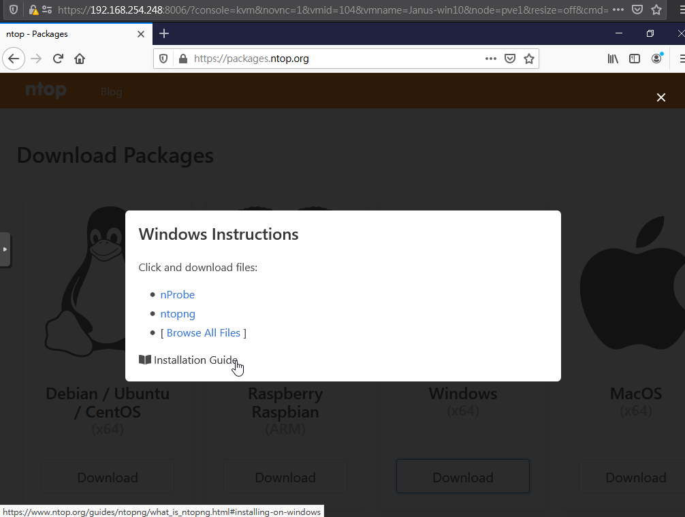The image size is (685, 517).
Task: Go to the inner browser Home icon
Action: tap(80, 59)
